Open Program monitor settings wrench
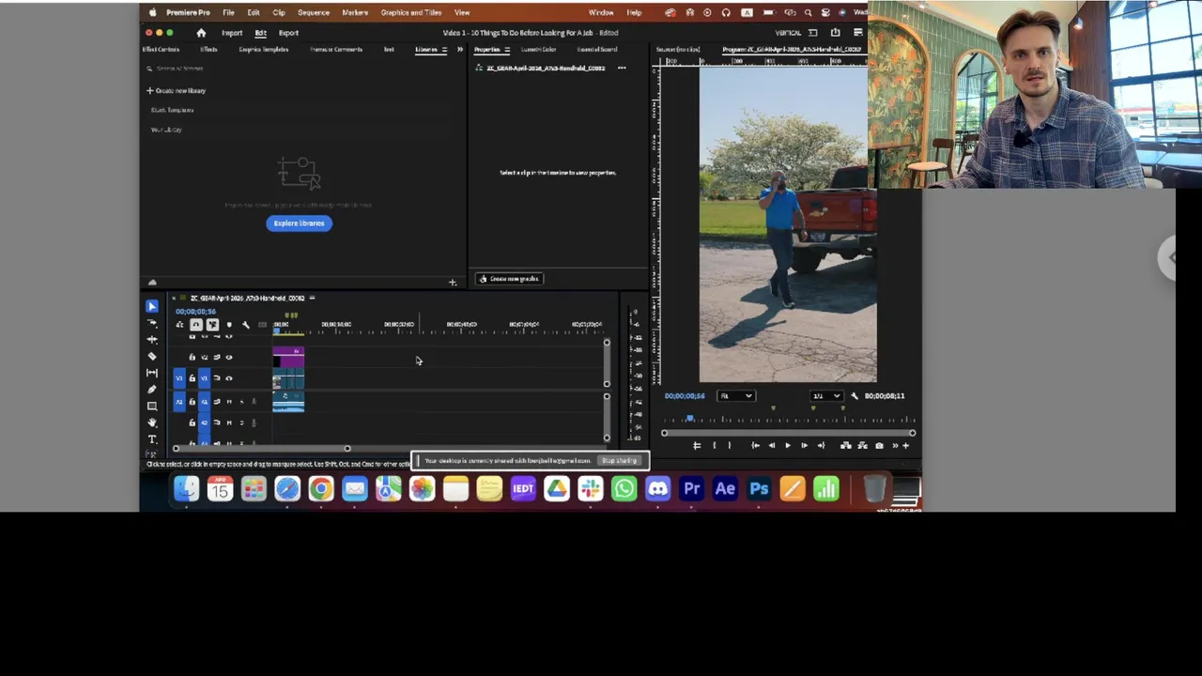The image size is (1202, 676). (854, 396)
